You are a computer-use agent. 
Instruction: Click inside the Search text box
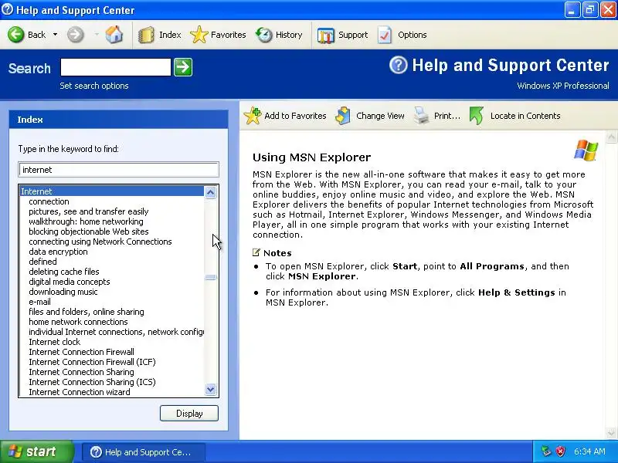[115, 67]
